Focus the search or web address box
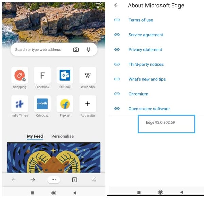This screenshot has width=204, height=198. pos(54,49)
